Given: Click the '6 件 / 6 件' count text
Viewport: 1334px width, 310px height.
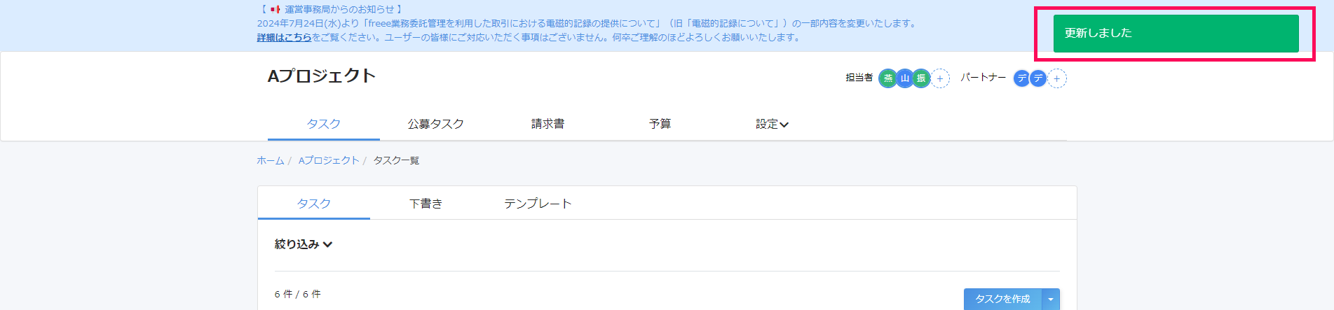Looking at the screenshot, I should (298, 294).
